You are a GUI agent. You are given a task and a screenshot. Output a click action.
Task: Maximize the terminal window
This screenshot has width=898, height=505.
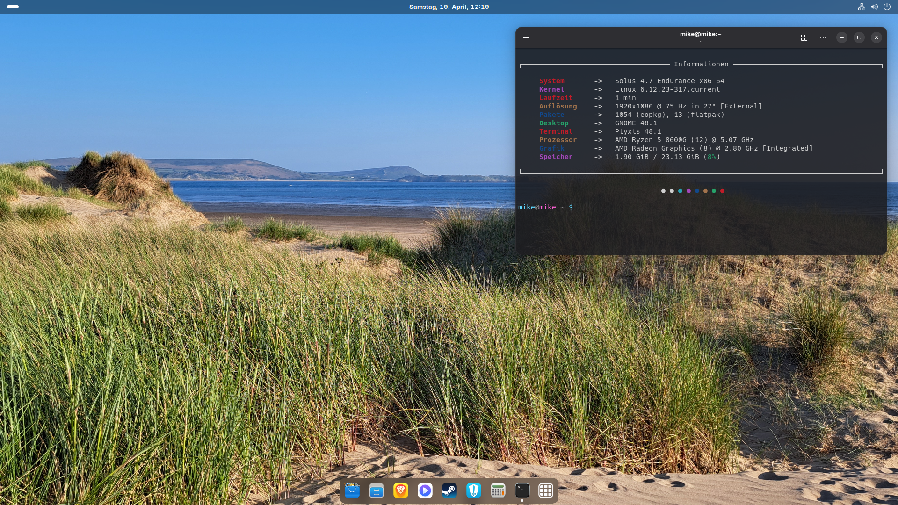coord(859,37)
